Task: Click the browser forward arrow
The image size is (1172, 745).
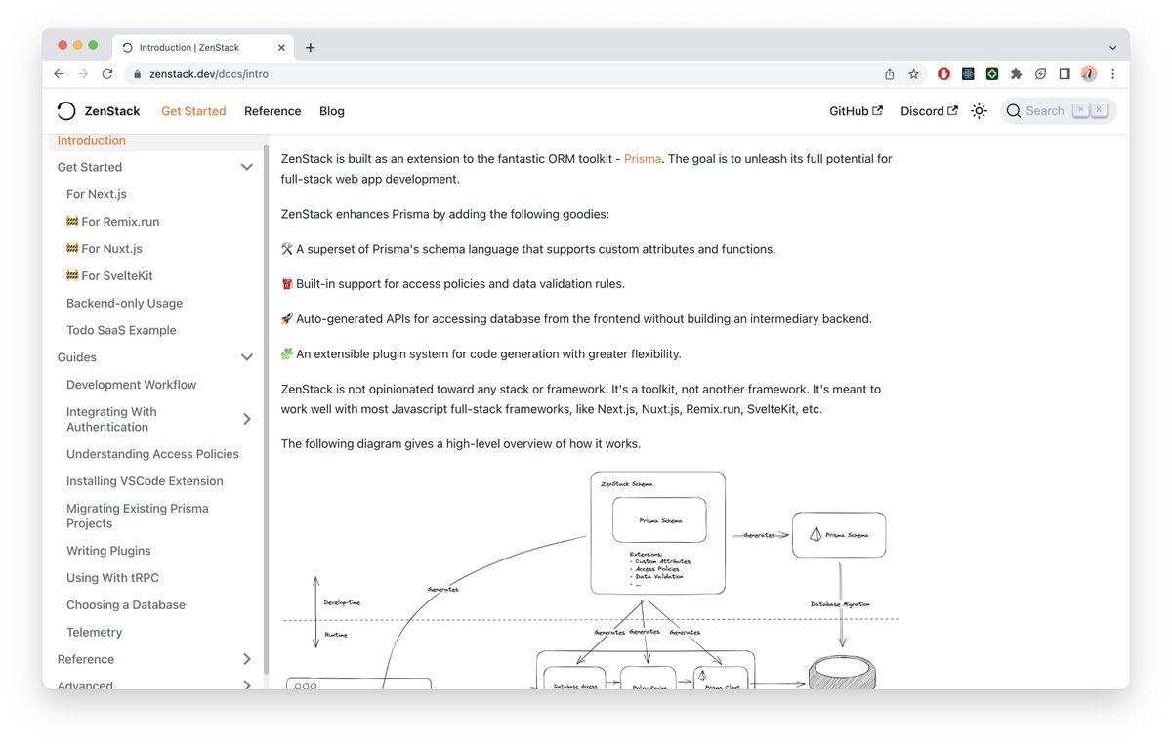Action: point(83,74)
